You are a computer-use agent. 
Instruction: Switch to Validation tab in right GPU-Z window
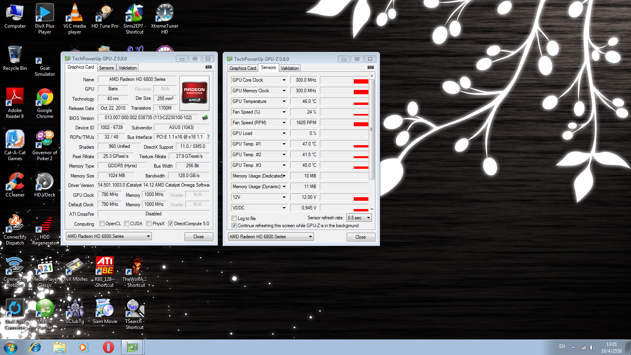pyautogui.click(x=290, y=68)
